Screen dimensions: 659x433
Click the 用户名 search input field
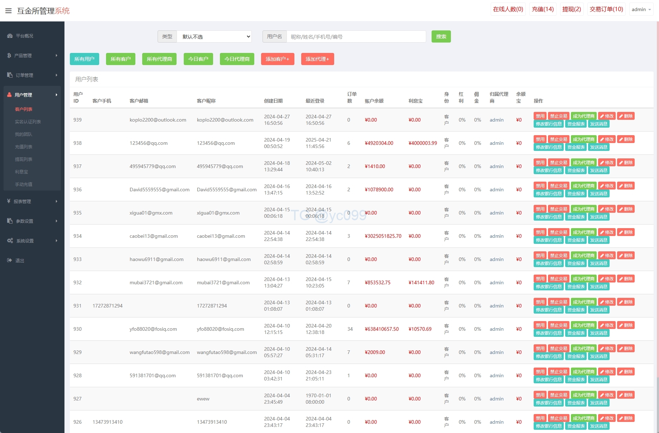coord(356,36)
